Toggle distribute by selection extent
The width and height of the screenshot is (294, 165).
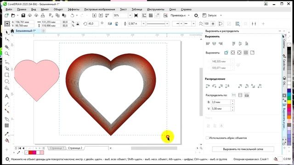[x=234, y=95]
